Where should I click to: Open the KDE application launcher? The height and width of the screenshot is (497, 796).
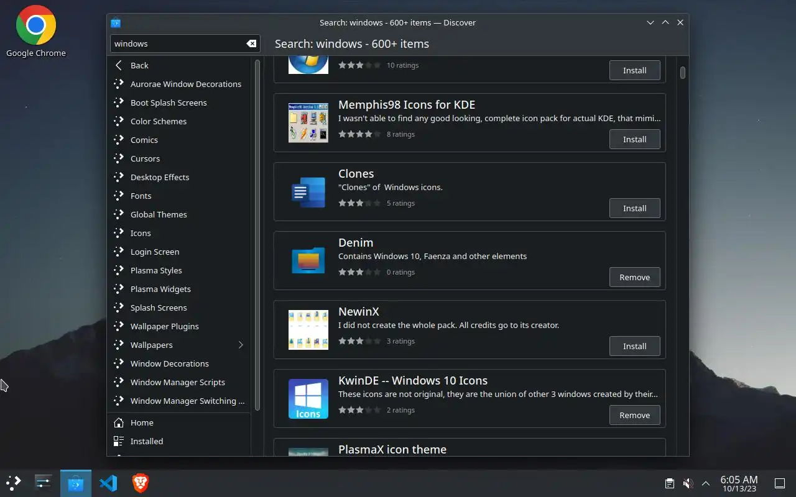14,483
